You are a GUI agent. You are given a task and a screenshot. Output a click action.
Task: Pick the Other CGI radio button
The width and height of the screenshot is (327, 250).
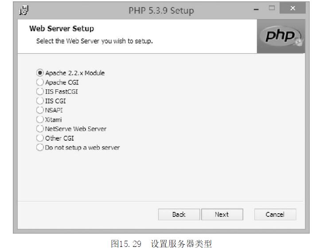coord(40,138)
